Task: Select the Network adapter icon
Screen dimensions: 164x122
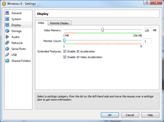Action: coord(7,43)
